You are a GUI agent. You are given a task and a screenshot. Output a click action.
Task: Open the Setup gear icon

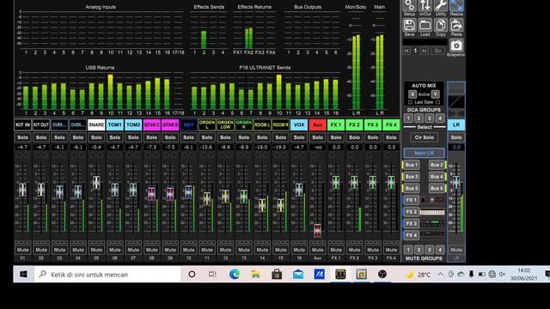point(409,6)
